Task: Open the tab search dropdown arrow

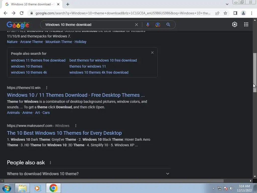Action: pos(227,4)
